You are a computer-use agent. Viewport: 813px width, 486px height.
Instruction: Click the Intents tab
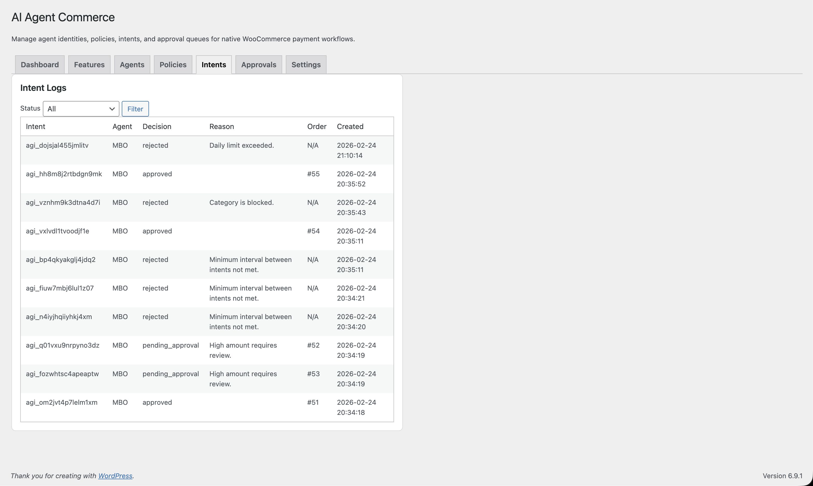[x=213, y=65]
